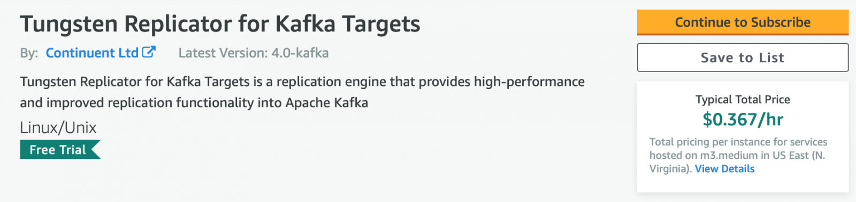This screenshot has height=202, width=856.
Task: Click the Tungsten Replicator for Kafka Targets title
Action: tap(220, 24)
